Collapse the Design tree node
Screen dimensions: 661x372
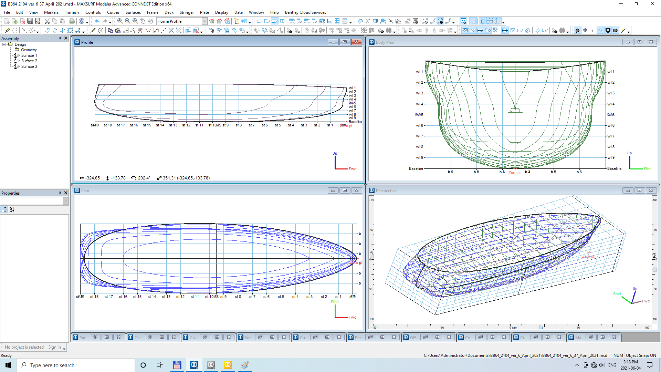coord(4,44)
